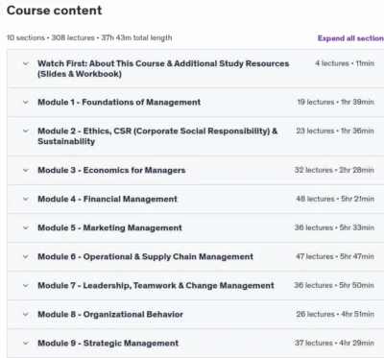Expand Module 2 Ethics, CSR chevron
This screenshot has height=358, width=384.
click(26, 131)
